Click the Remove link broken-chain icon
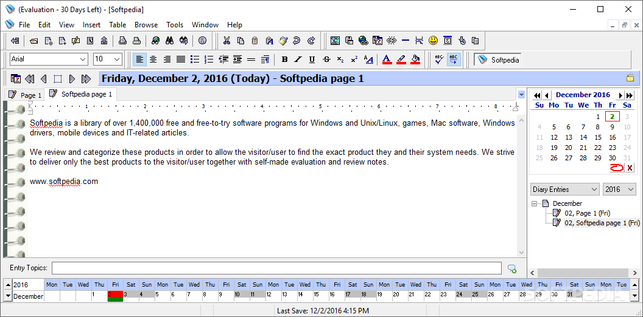643x317 pixels. point(392,41)
